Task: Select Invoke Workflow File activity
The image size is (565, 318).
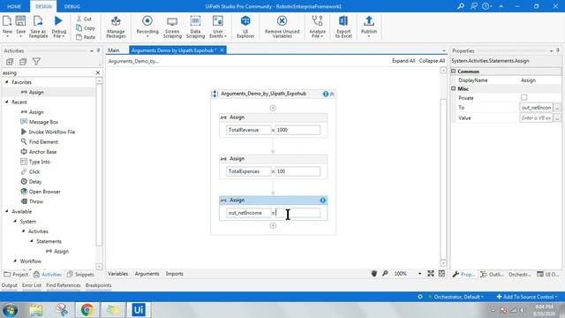Action: (48, 132)
